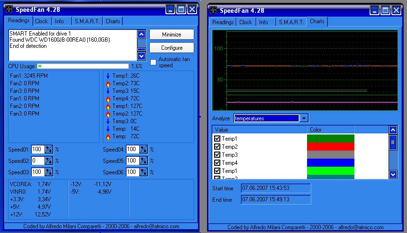Click blue color swatch for Temp4
407x233 pixels.
coord(330,163)
